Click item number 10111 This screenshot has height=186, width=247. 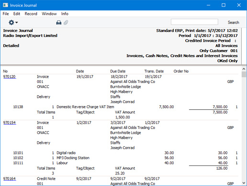click(x=18, y=163)
